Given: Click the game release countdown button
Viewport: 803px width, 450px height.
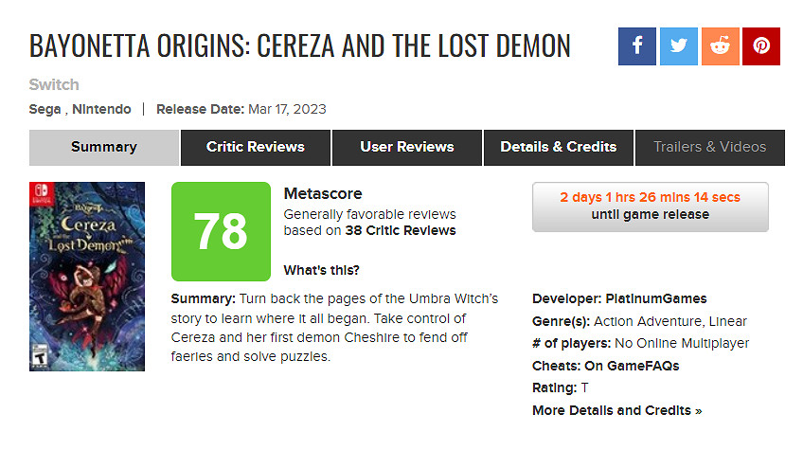Looking at the screenshot, I should click(650, 207).
